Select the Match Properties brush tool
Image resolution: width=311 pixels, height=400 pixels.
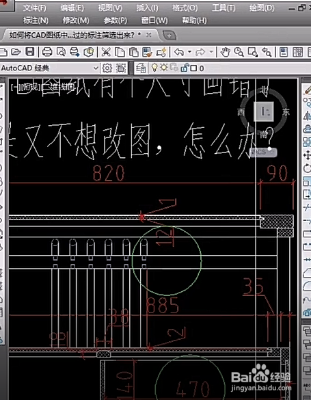click(x=148, y=52)
